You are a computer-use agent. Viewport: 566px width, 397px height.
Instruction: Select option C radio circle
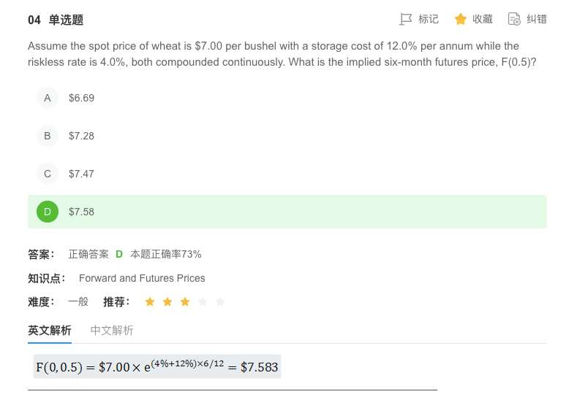(x=48, y=174)
